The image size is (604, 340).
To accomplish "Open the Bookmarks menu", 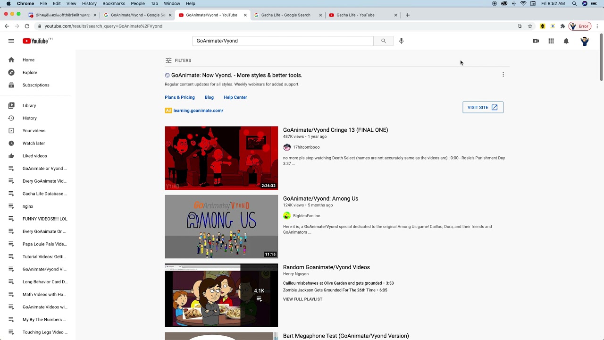I will (114, 3).
